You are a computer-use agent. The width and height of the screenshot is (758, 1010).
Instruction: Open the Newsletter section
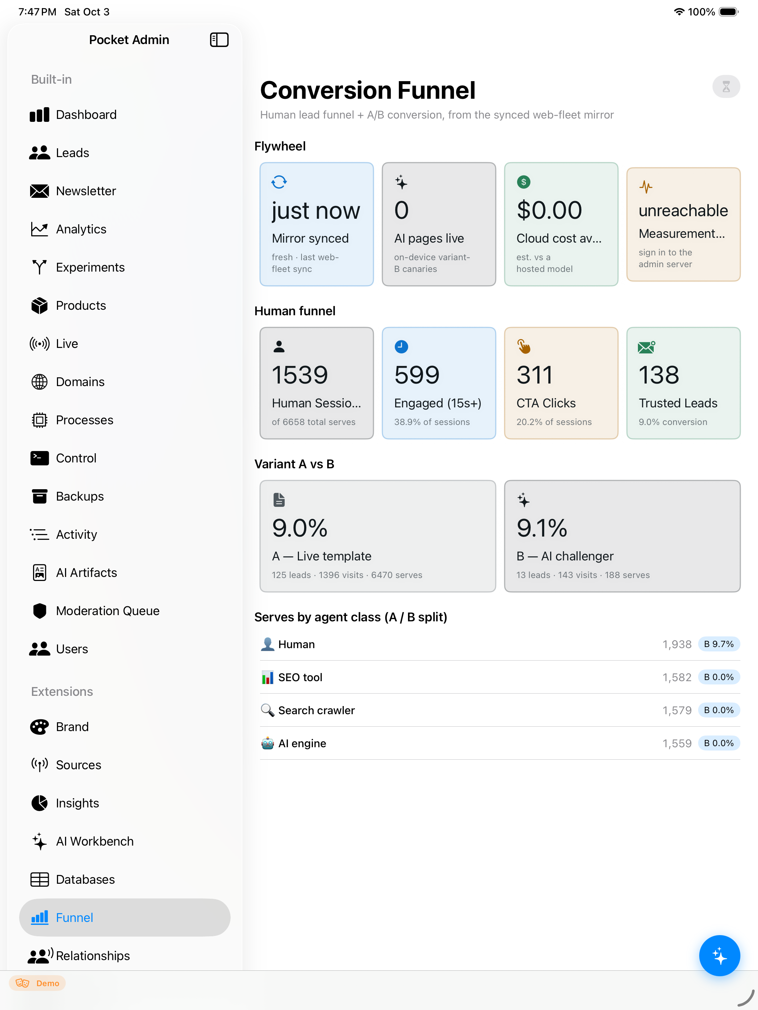pyautogui.click(x=124, y=191)
